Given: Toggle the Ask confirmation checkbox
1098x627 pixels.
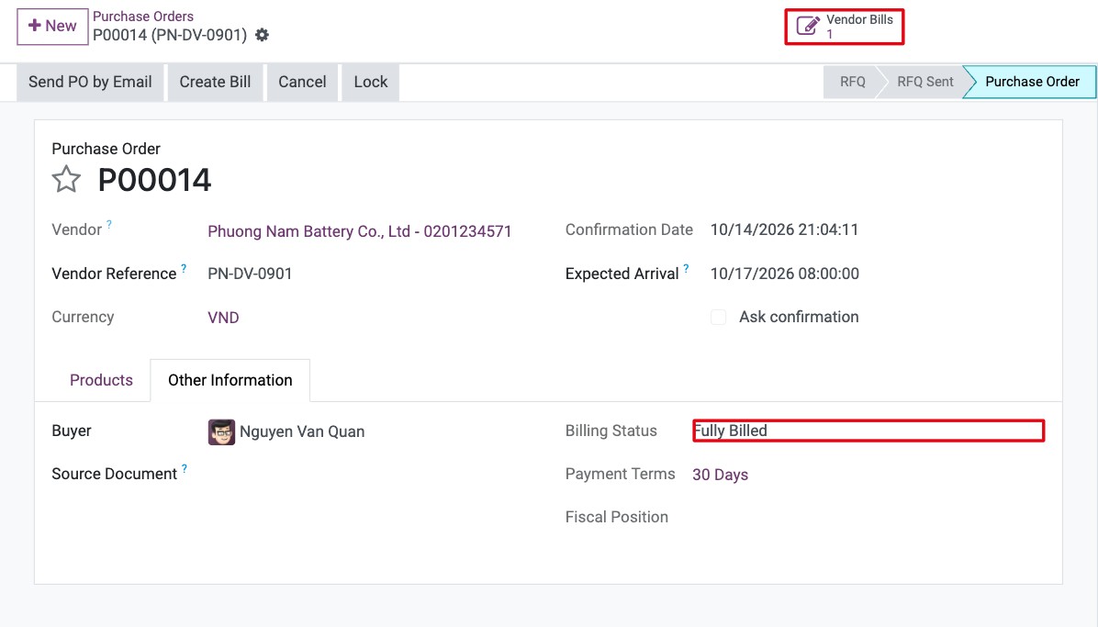Looking at the screenshot, I should [719, 317].
